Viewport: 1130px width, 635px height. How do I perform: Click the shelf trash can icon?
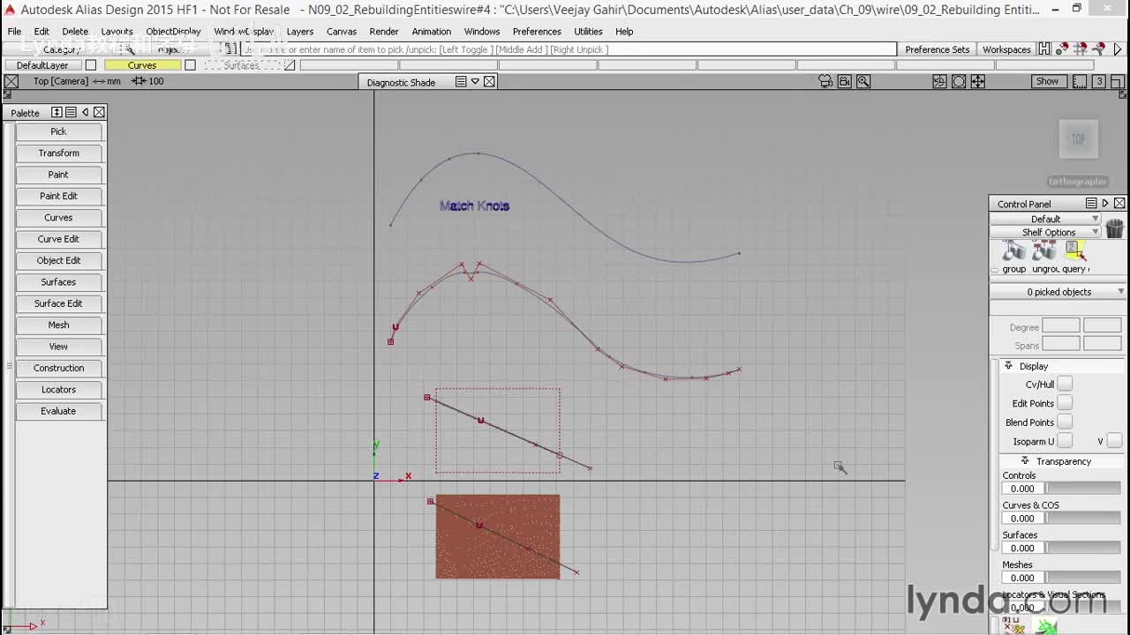click(1114, 228)
